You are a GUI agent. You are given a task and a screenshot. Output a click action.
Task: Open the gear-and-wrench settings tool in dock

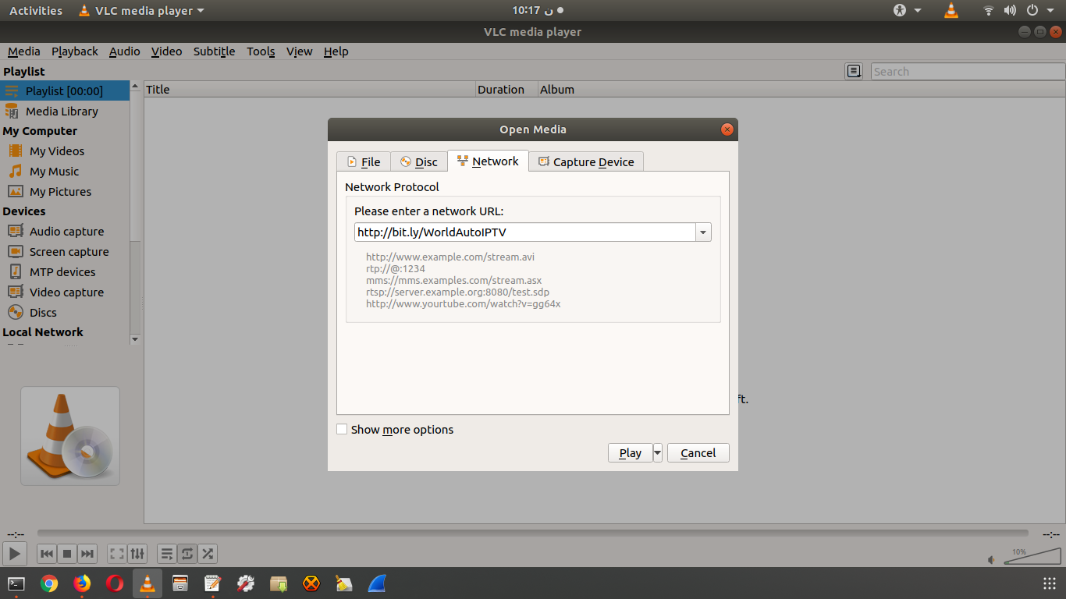246,583
